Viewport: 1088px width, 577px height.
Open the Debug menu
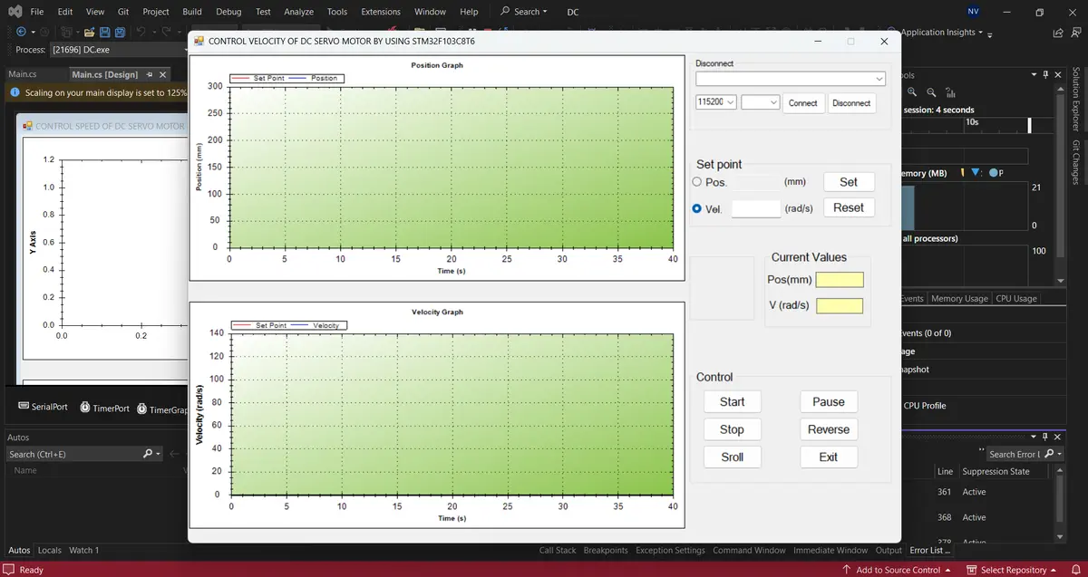pos(228,12)
